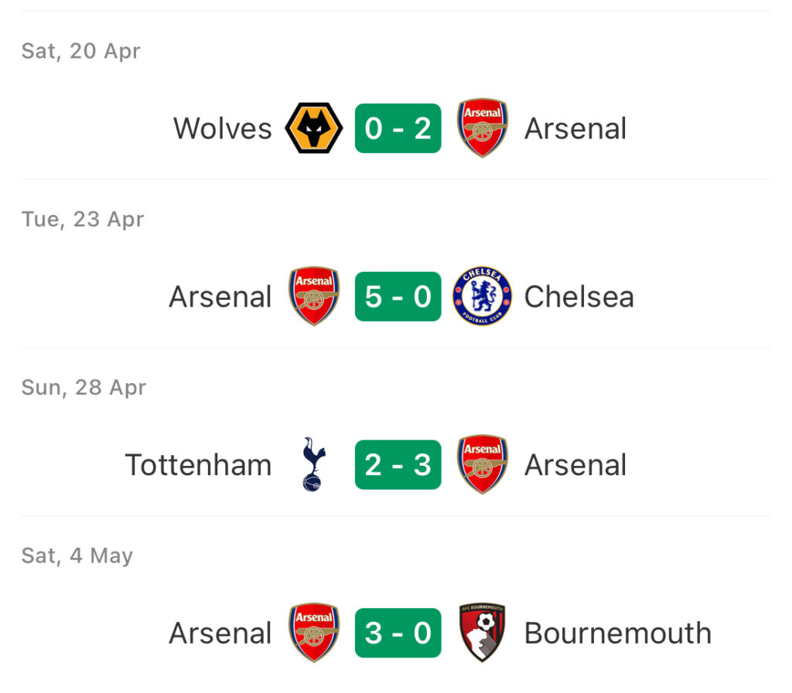Select the Wolves team name
Viewport: 792px width, 693px height.
point(223,128)
